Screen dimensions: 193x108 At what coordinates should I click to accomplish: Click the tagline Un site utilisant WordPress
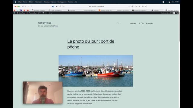coord(48,26)
